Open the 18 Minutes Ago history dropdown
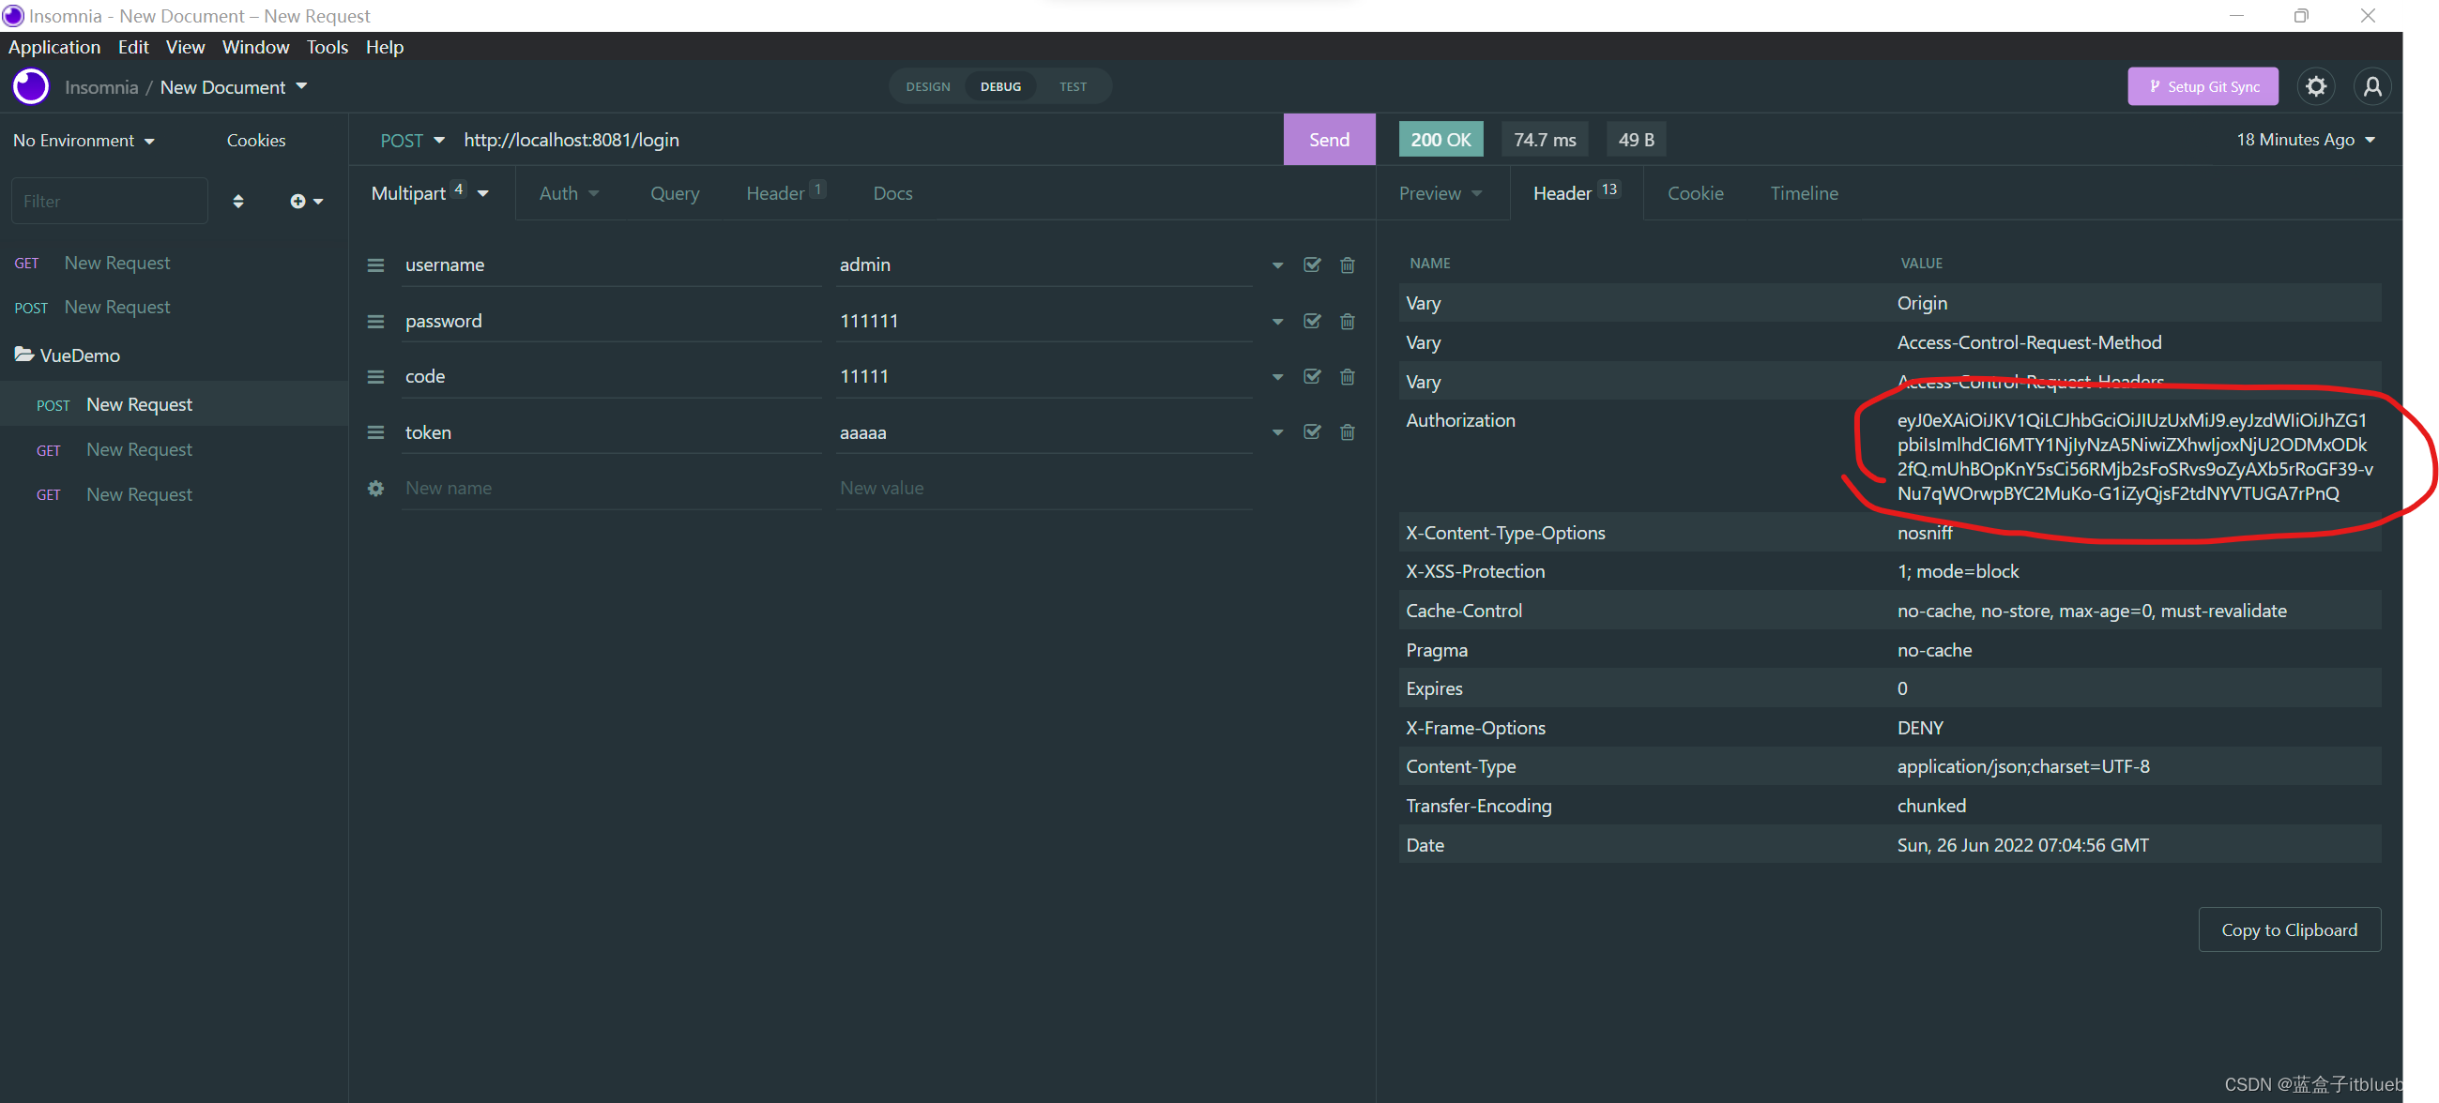The width and height of the screenshot is (2439, 1103). pyautogui.click(x=2305, y=140)
